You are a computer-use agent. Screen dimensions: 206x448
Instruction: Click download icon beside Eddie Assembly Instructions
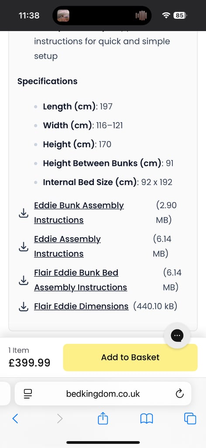tap(24, 247)
